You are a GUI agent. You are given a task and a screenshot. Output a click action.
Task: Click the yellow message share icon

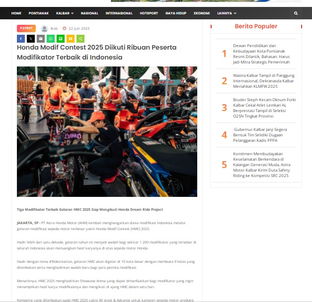[71, 39]
